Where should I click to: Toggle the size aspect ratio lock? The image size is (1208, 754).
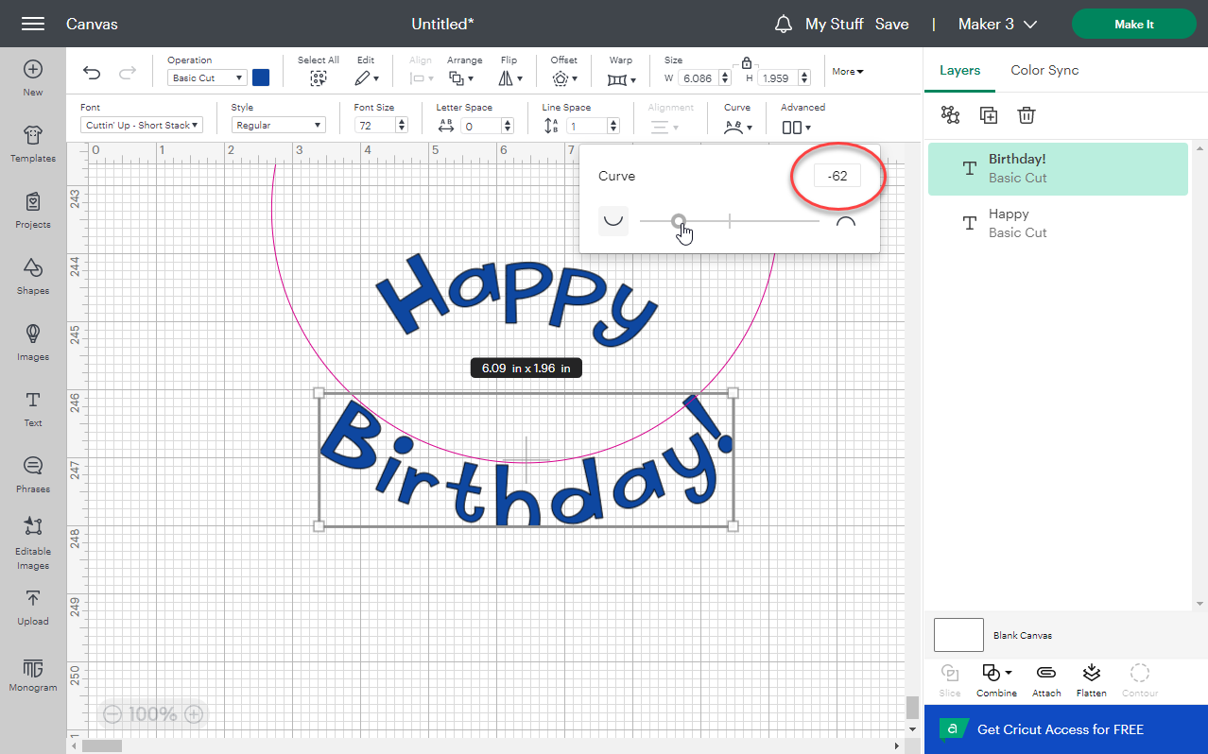747,62
